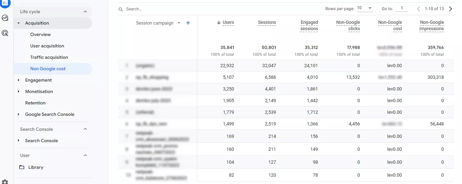Open the Advertising icon in left rail
Viewport: 462px width, 184px height.
click(x=5, y=33)
